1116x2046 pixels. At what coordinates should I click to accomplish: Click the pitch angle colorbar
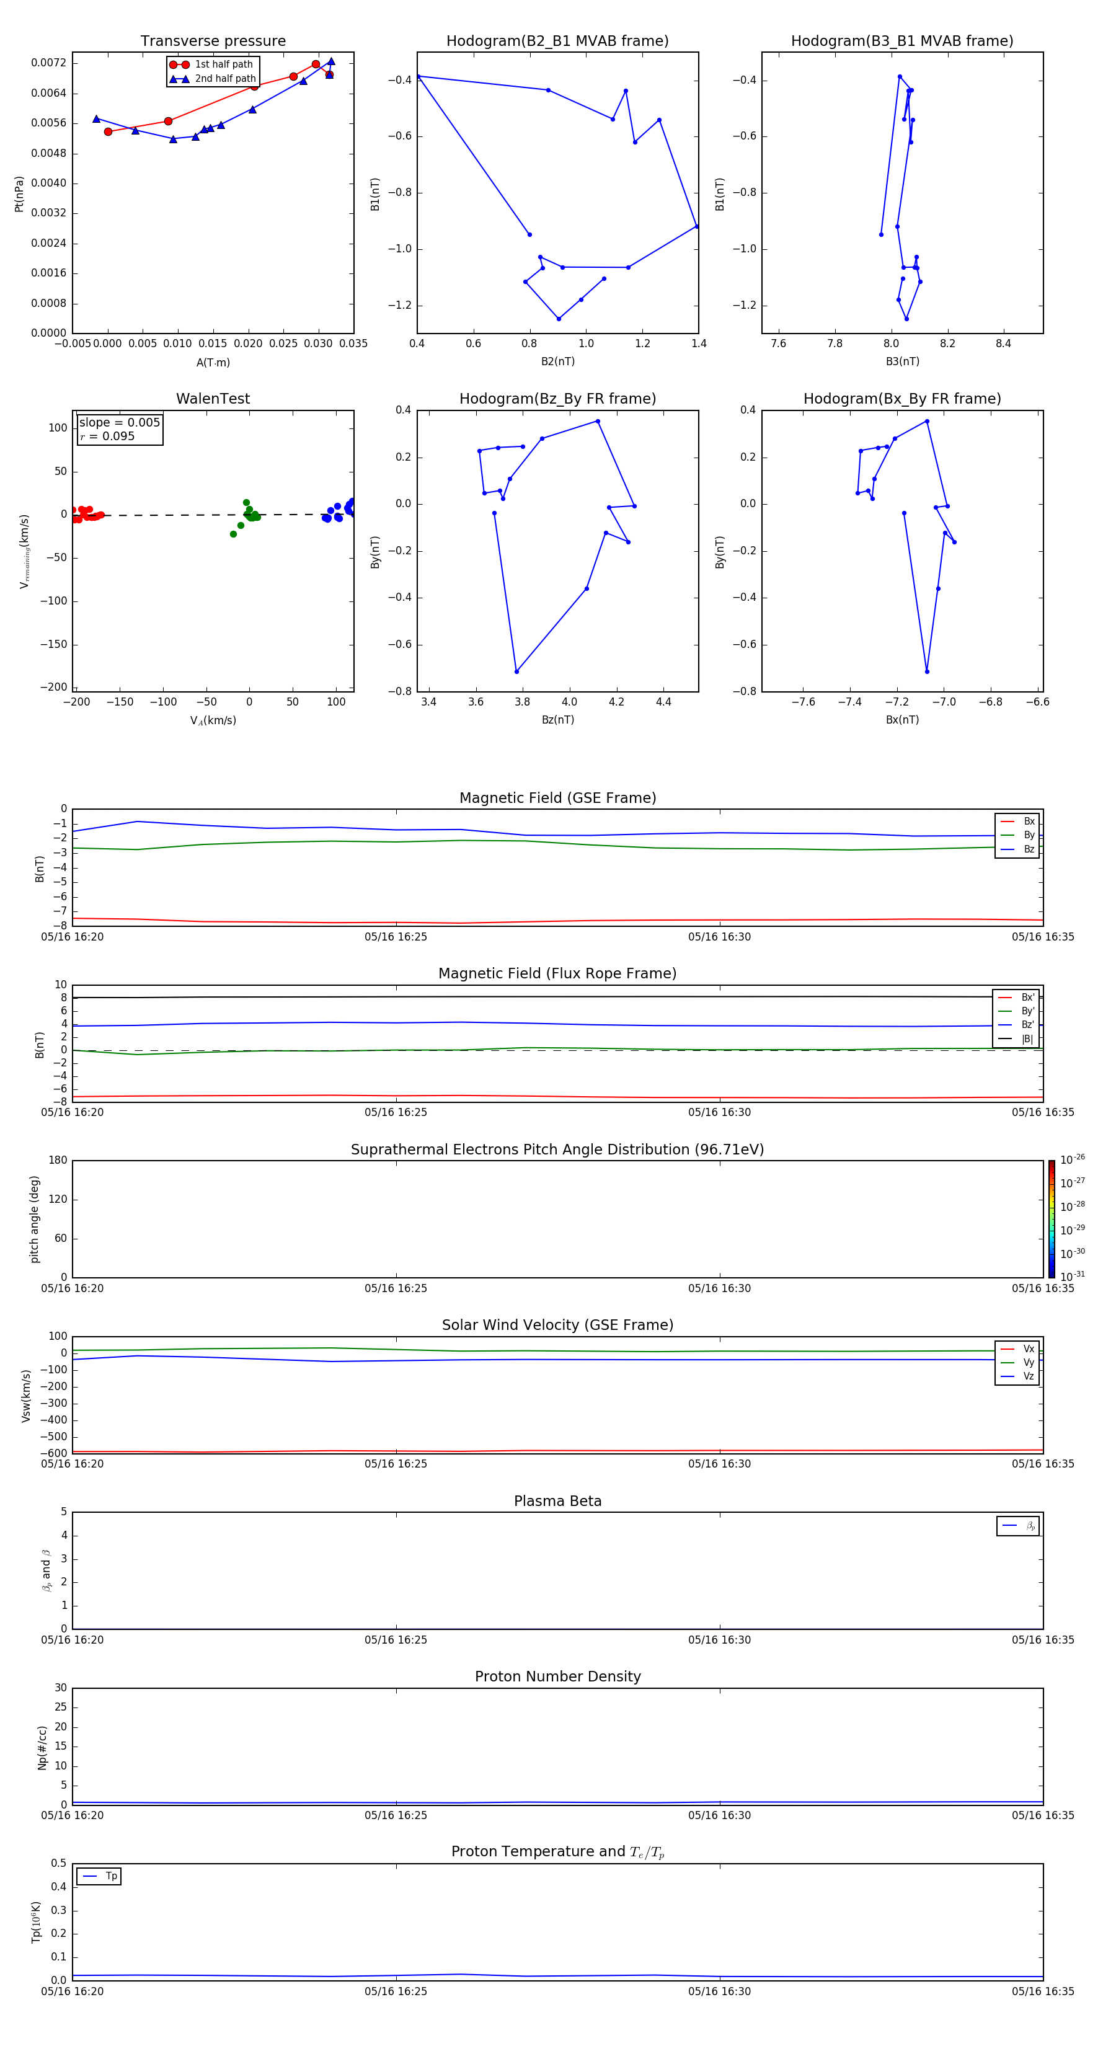1052,1218
